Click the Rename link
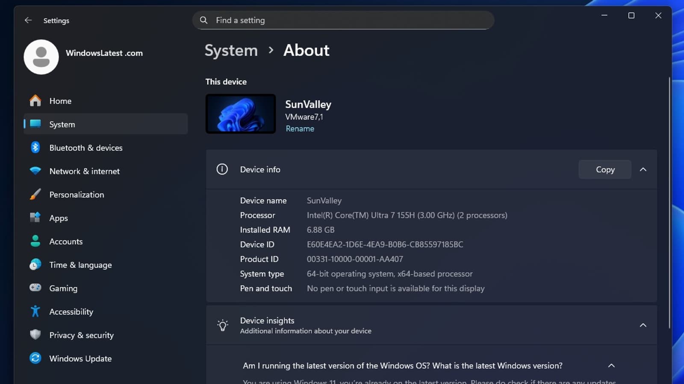684x384 pixels. coord(300,128)
